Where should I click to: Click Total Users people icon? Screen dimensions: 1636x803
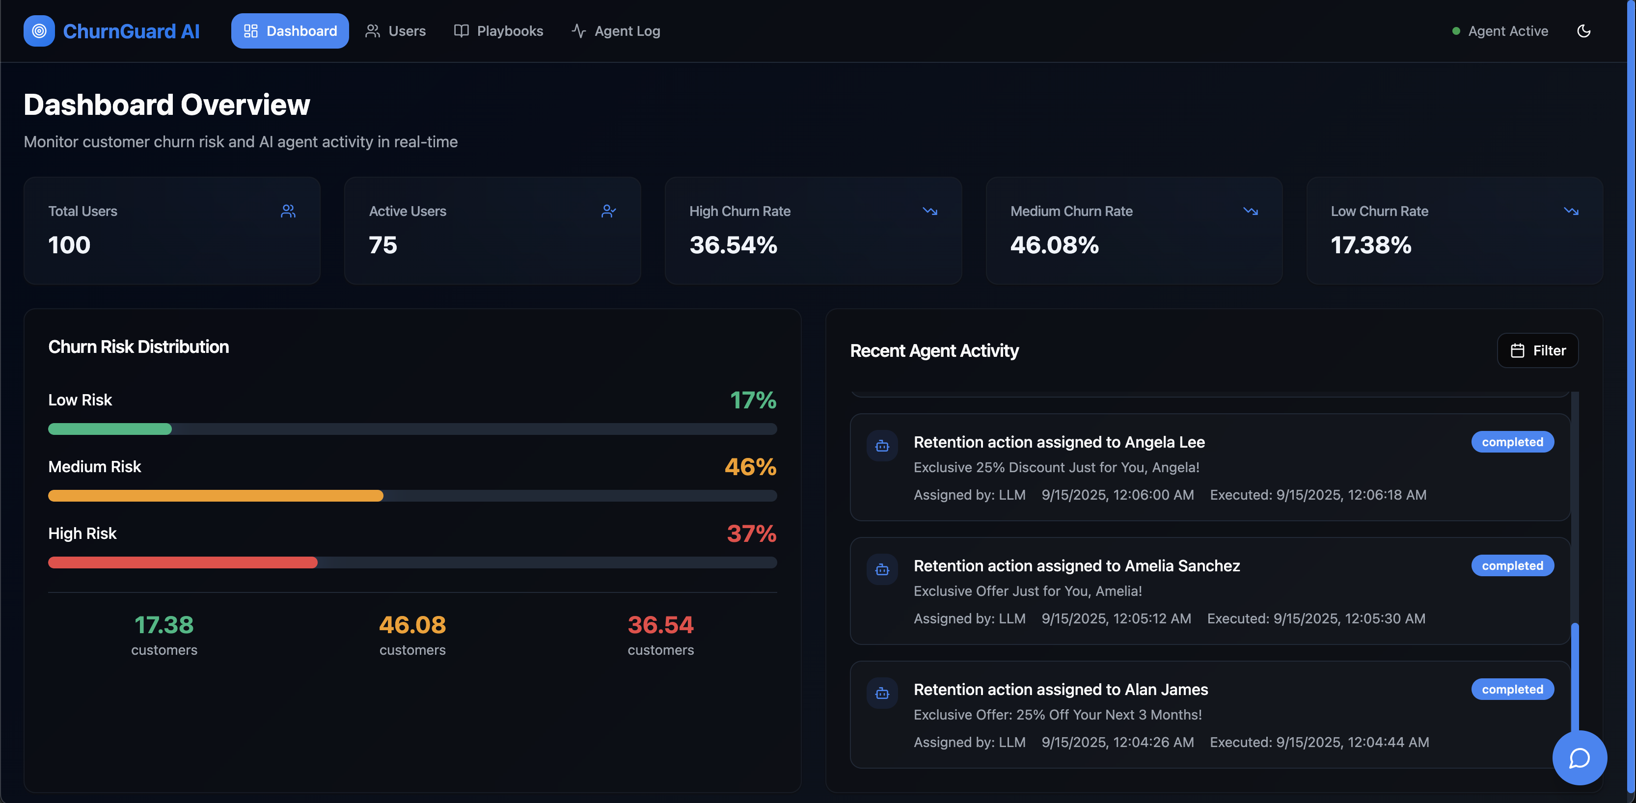(x=288, y=211)
